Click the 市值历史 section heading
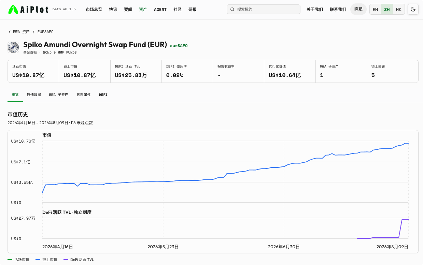Viewport: 423px width, 265px height. click(18, 115)
